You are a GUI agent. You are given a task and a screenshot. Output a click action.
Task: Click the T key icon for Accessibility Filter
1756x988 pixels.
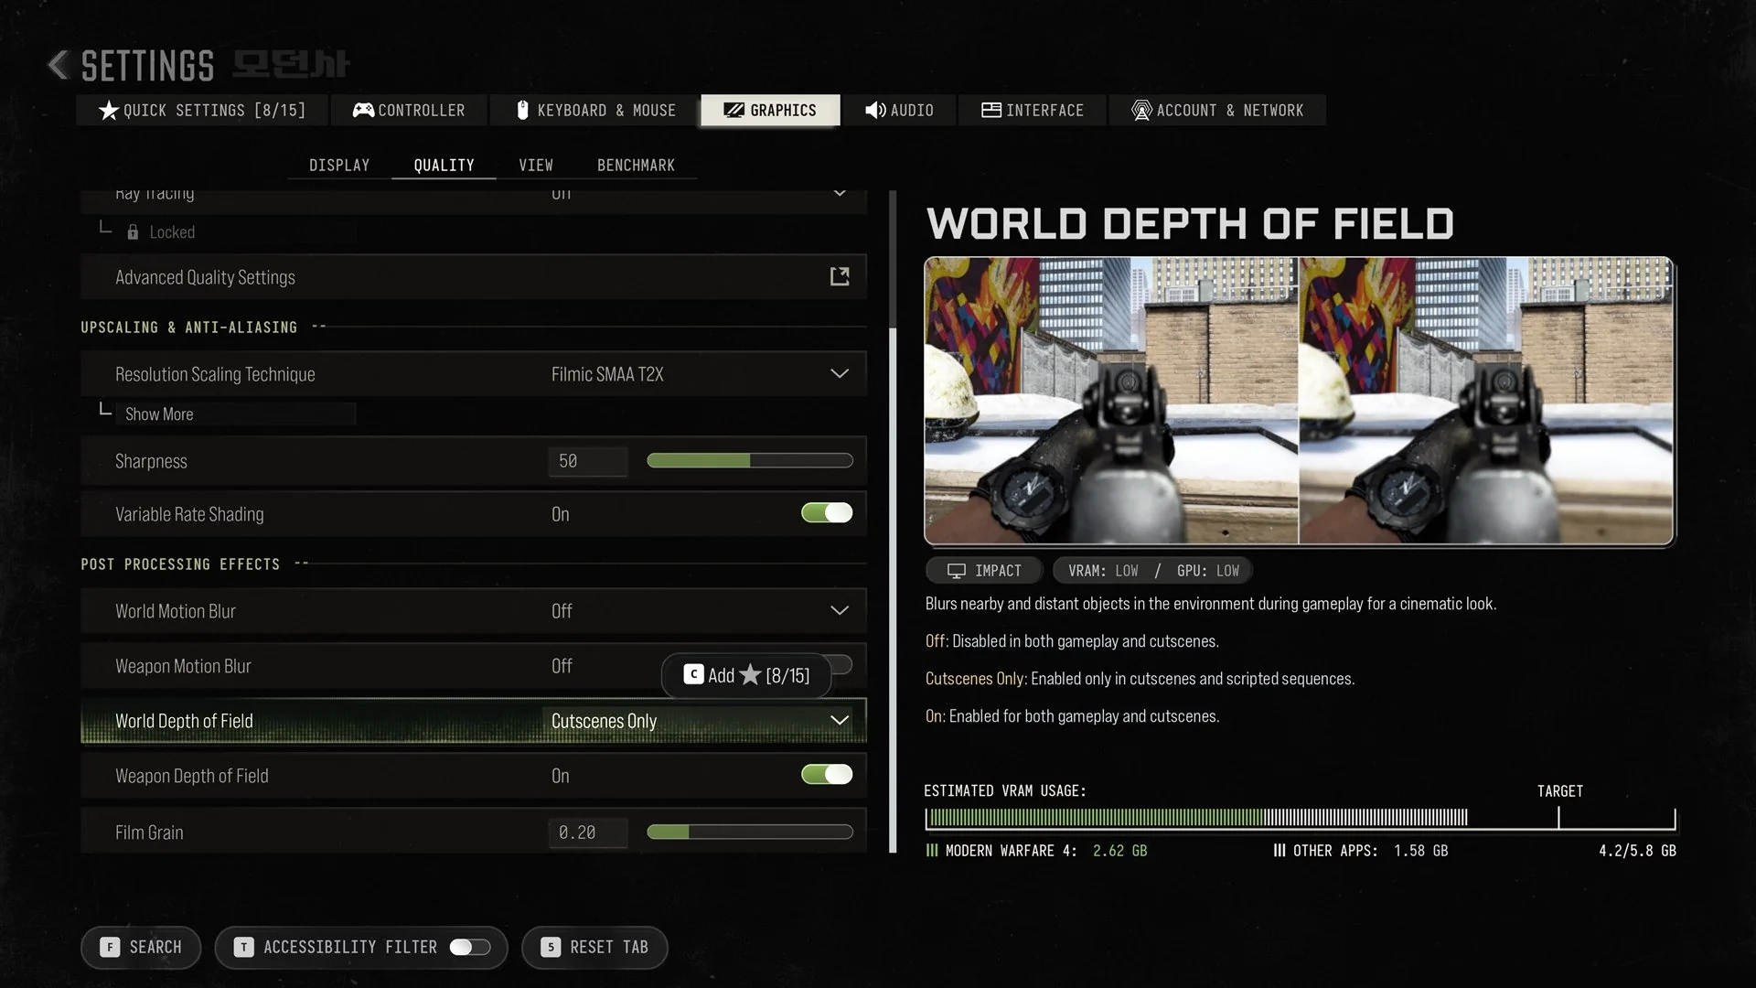pyautogui.click(x=243, y=947)
